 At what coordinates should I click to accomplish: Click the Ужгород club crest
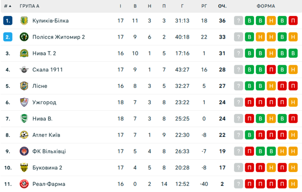(24, 102)
